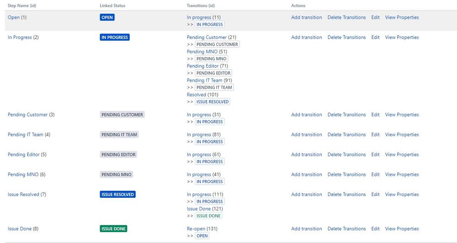Click the Step Name (id) column header

[x=22, y=5]
